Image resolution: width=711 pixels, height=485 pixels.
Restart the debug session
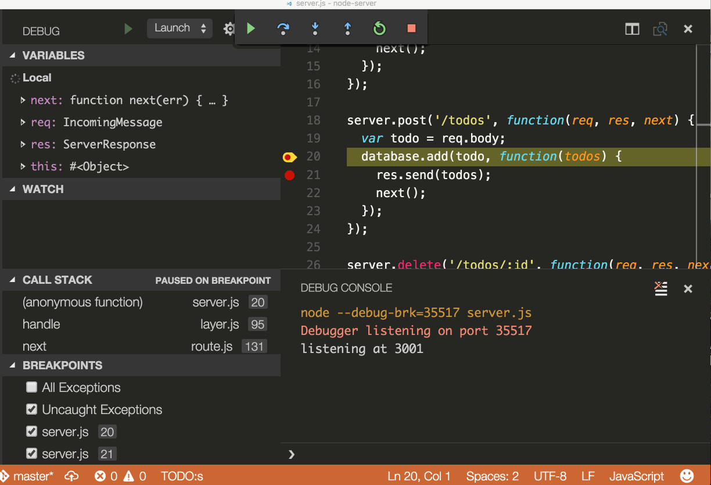click(379, 28)
